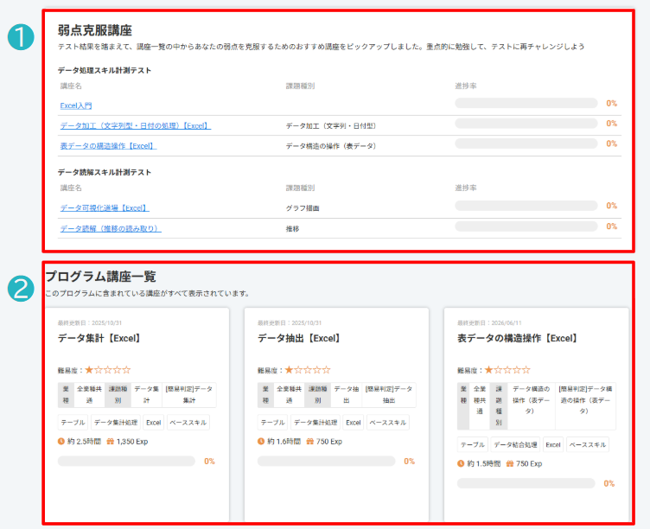Click clock icon on データ集計【Excel】 card
Image resolution: width=650 pixels, height=529 pixels.
tap(61, 442)
